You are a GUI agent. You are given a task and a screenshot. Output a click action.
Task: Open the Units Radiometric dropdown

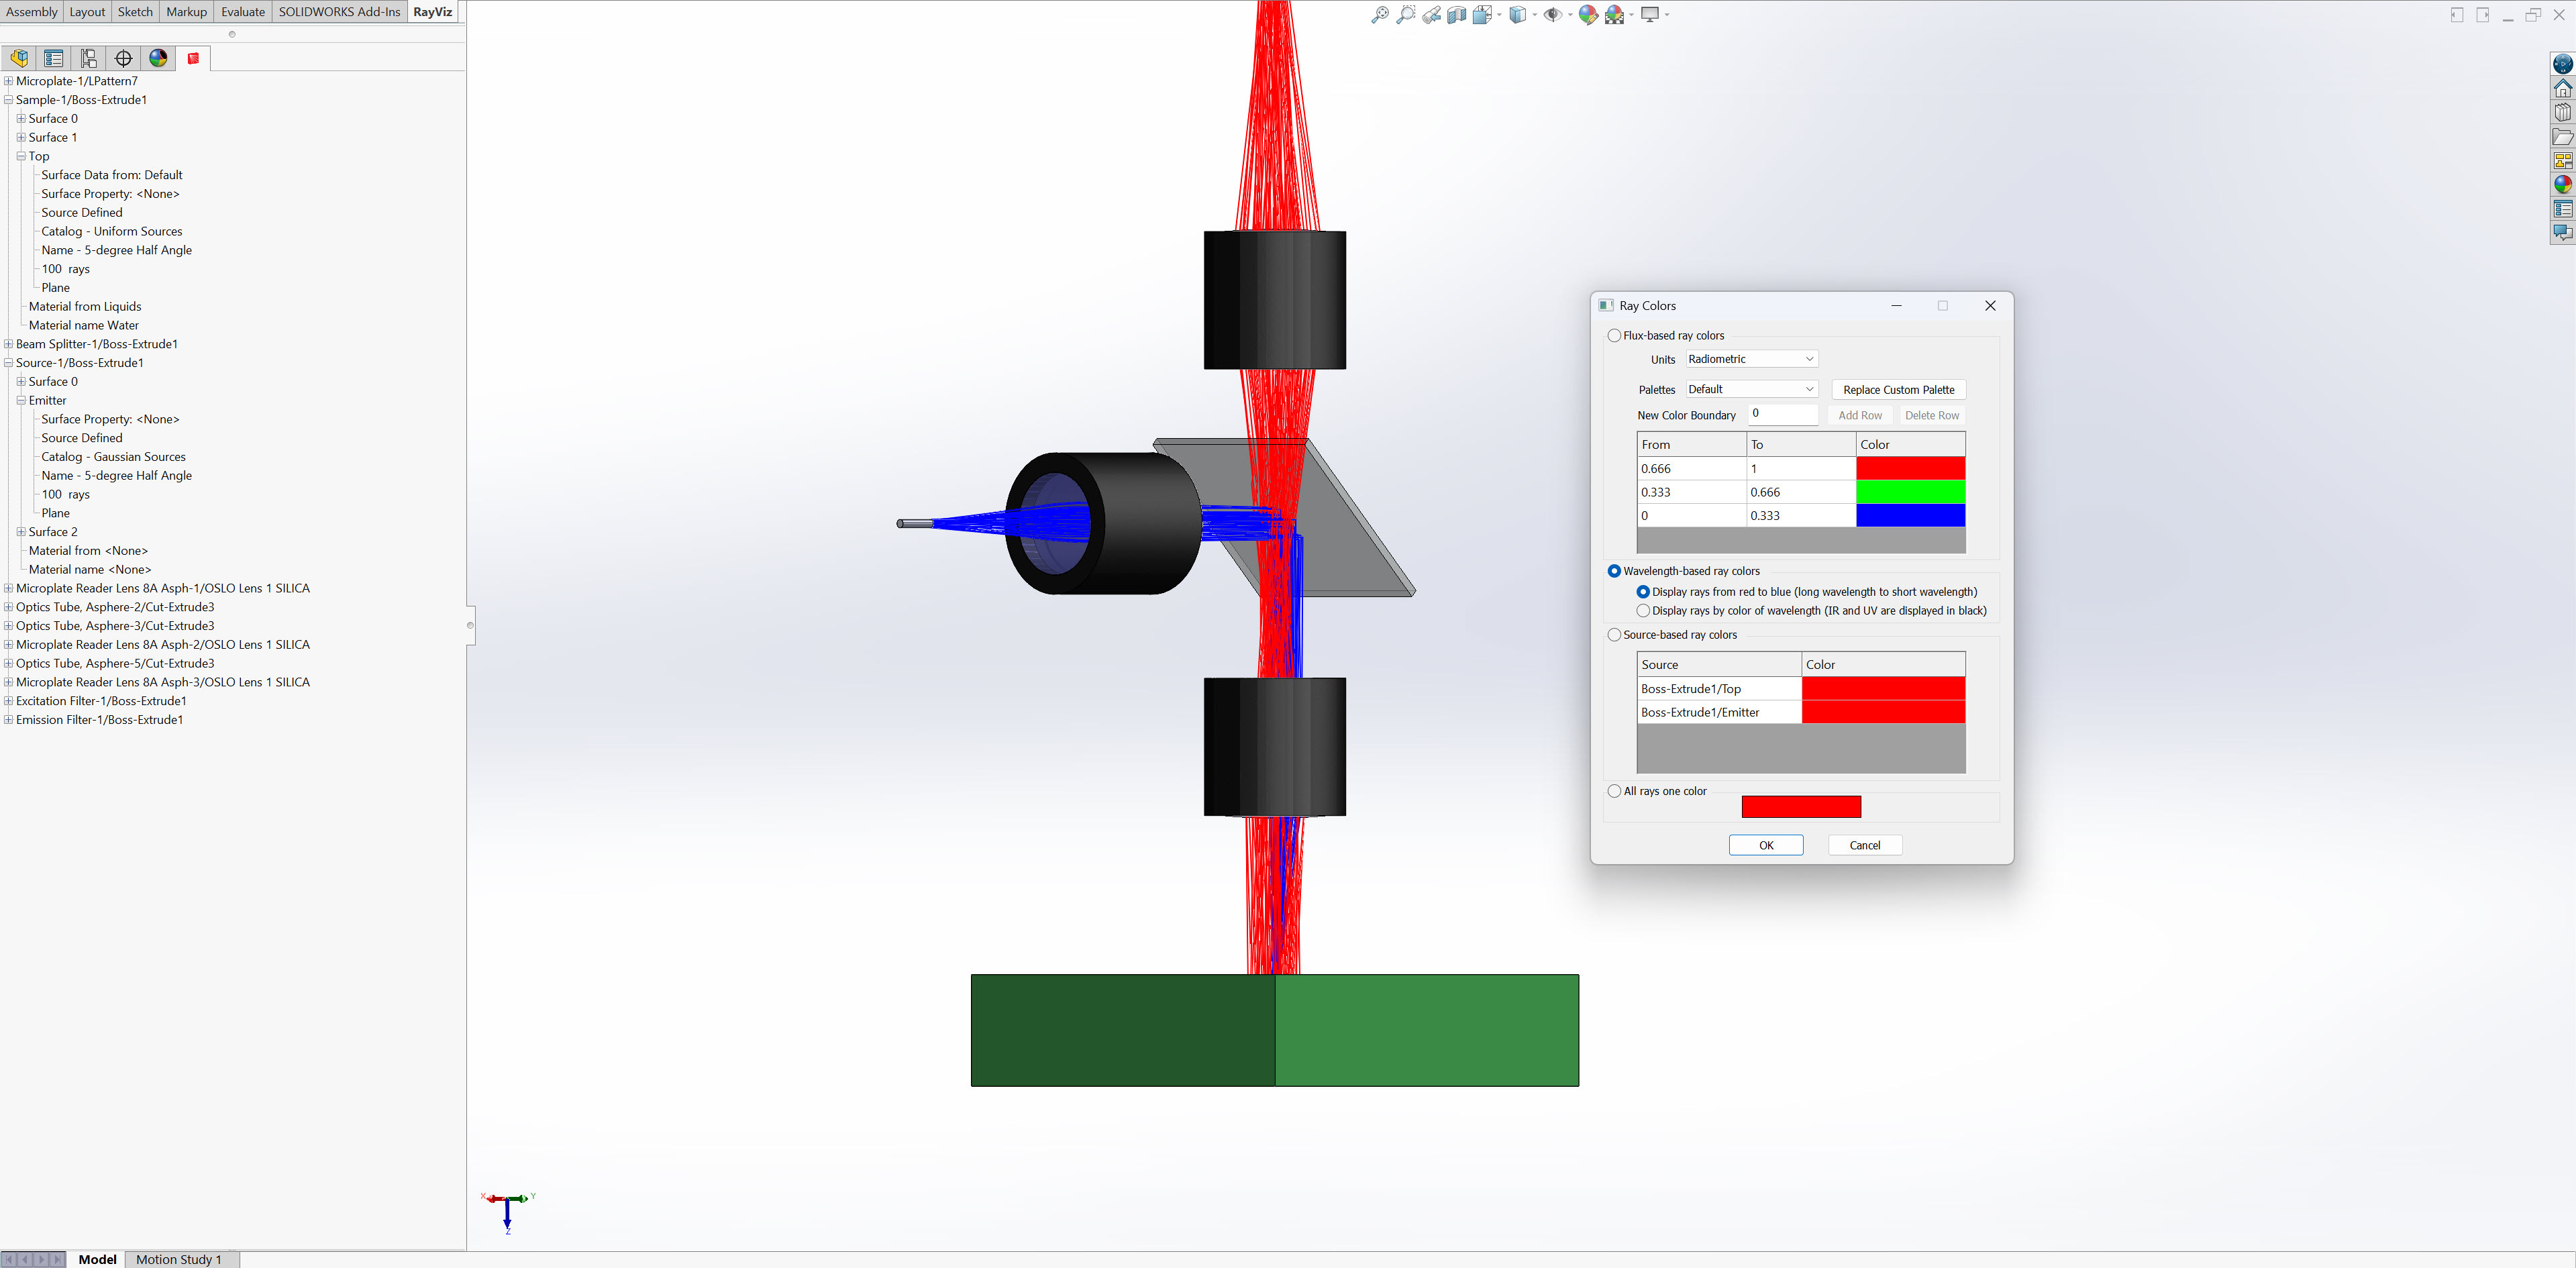click(x=1751, y=359)
